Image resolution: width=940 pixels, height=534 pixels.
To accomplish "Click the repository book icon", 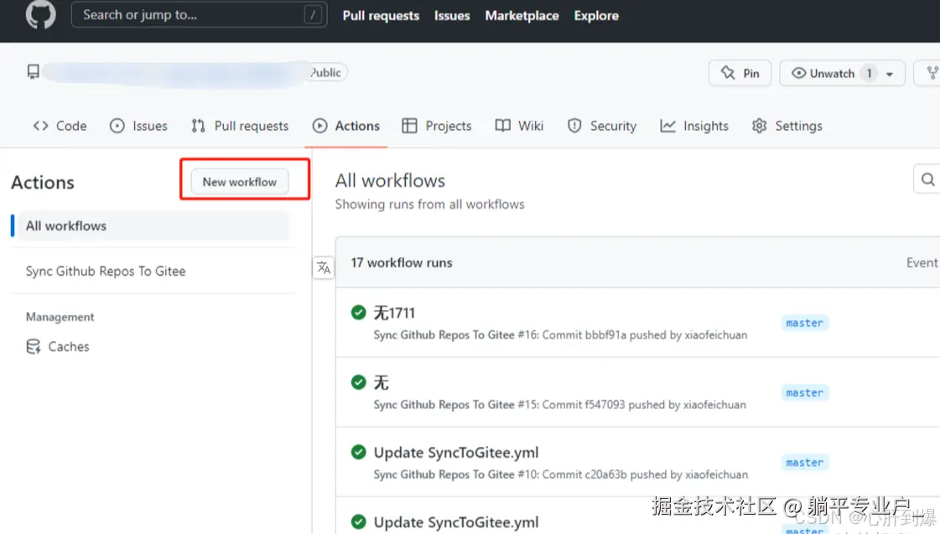I will click(33, 72).
